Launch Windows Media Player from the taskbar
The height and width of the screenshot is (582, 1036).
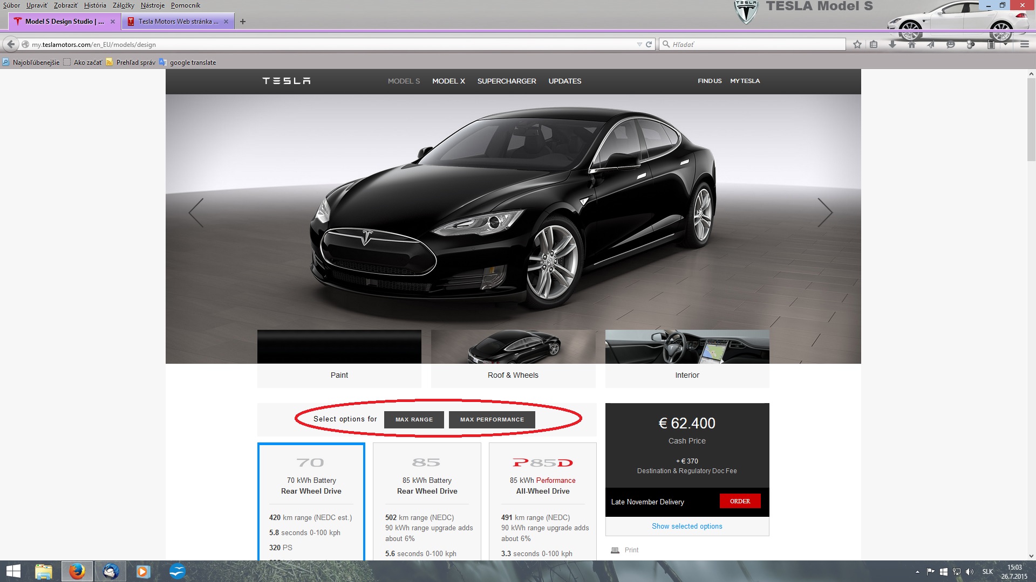point(143,571)
